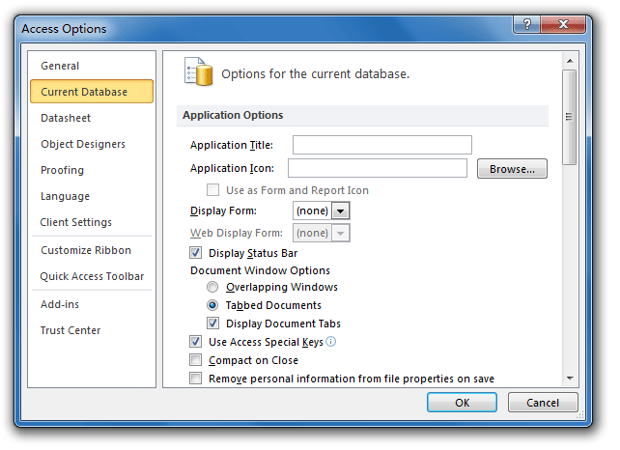
Task: Switch to Datasheet options
Action: [92, 118]
